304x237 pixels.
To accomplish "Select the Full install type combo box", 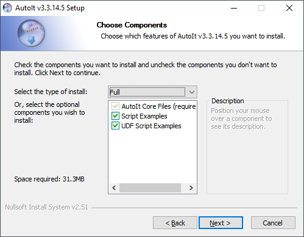I will click(x=152, y=92).
